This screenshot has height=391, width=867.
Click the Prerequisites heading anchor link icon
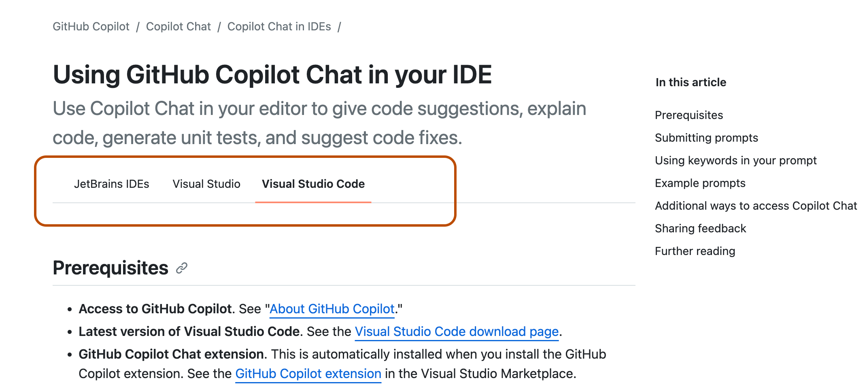182,268
